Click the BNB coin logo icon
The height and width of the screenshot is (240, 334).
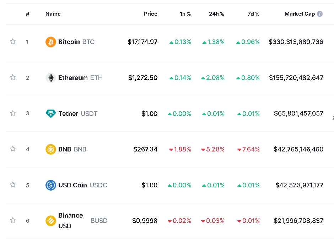(51, 149)
